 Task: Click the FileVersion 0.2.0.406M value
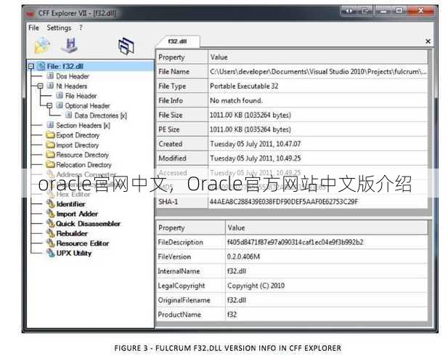click(243, 256)
